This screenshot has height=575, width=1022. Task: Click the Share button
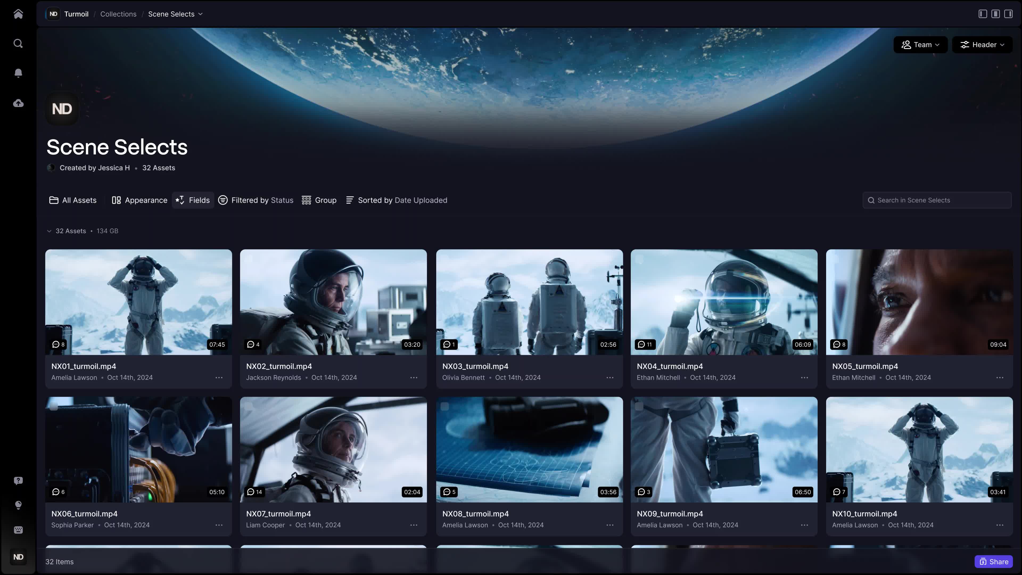[994, 561]
